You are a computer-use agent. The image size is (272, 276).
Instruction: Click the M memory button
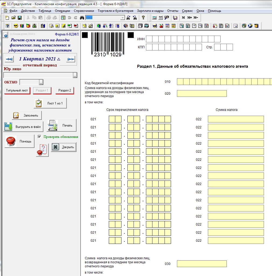tap(183, 18)
